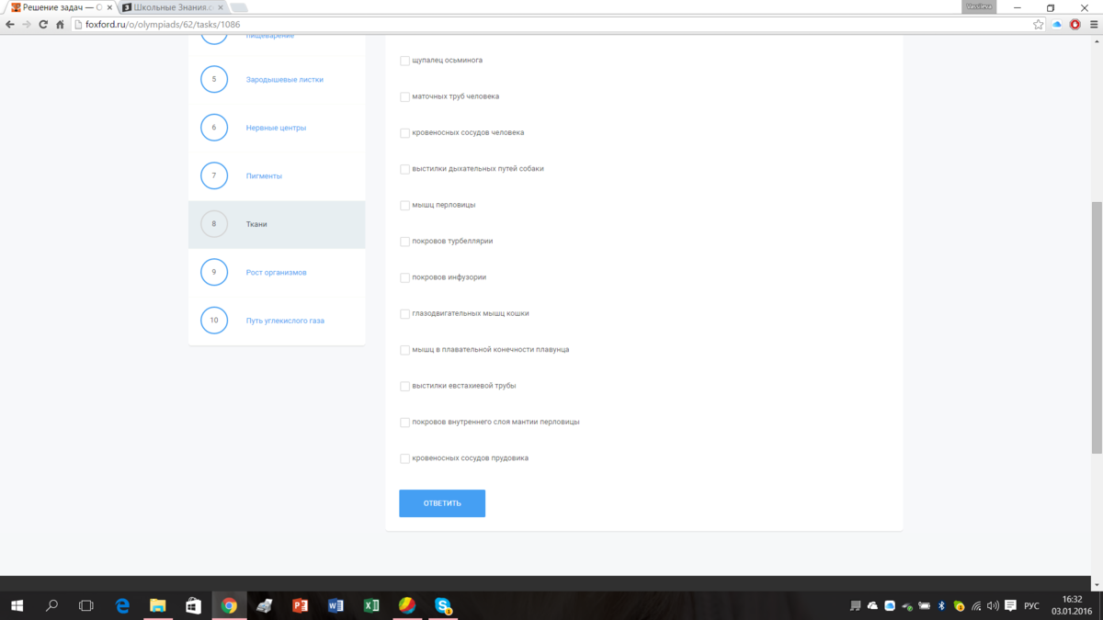Check 'глазодвигательных мышц кошки' checkbox
The image size is (1103, 620).
click(404, 314)
